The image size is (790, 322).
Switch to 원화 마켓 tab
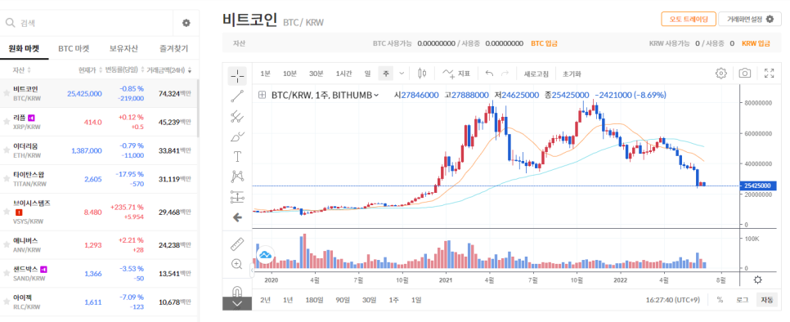tap(25, 49)
